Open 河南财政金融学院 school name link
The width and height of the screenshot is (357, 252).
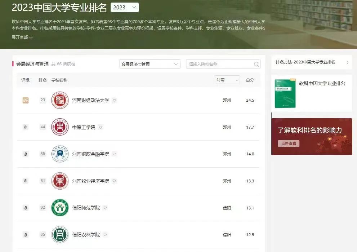coord(90,154)
